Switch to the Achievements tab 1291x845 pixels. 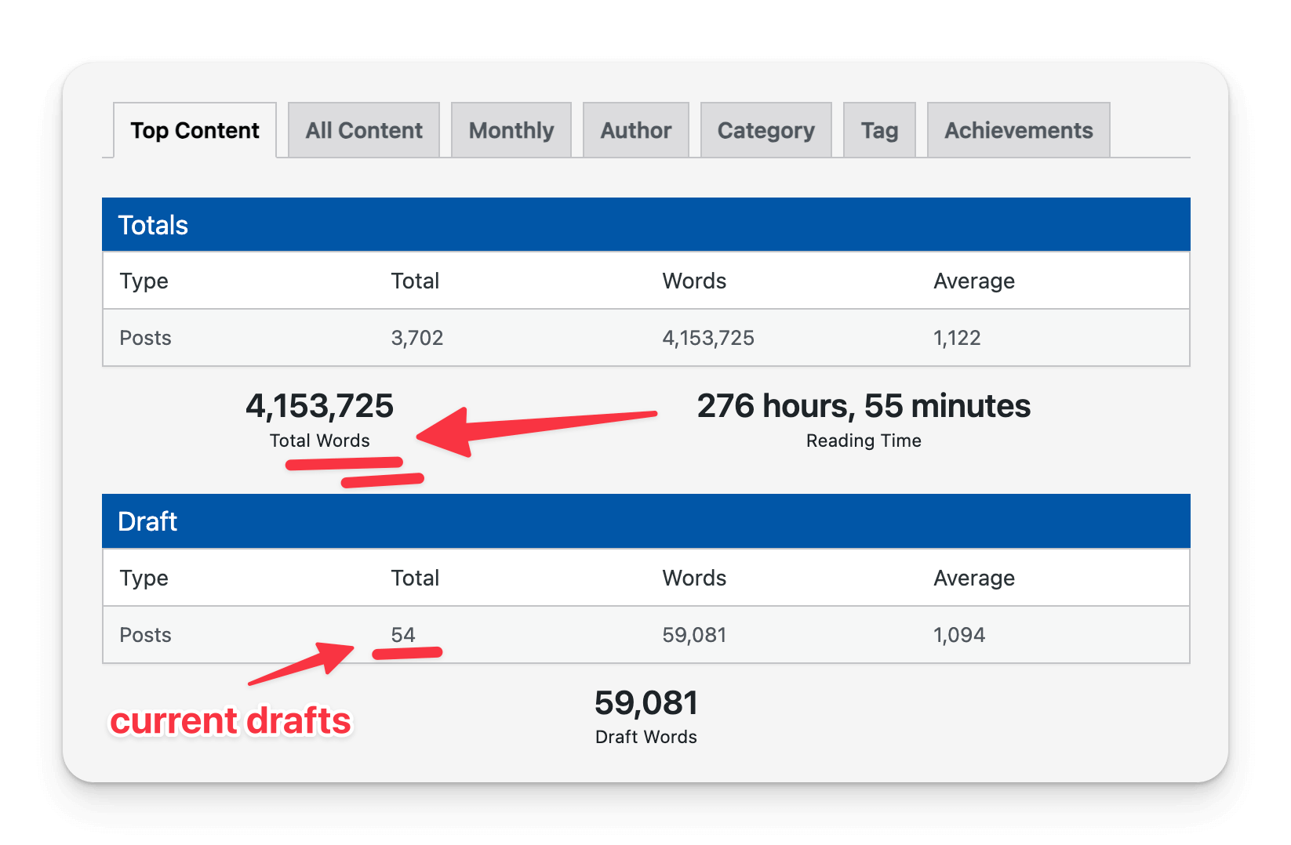pyautogui.click(x=1017, y=130)
